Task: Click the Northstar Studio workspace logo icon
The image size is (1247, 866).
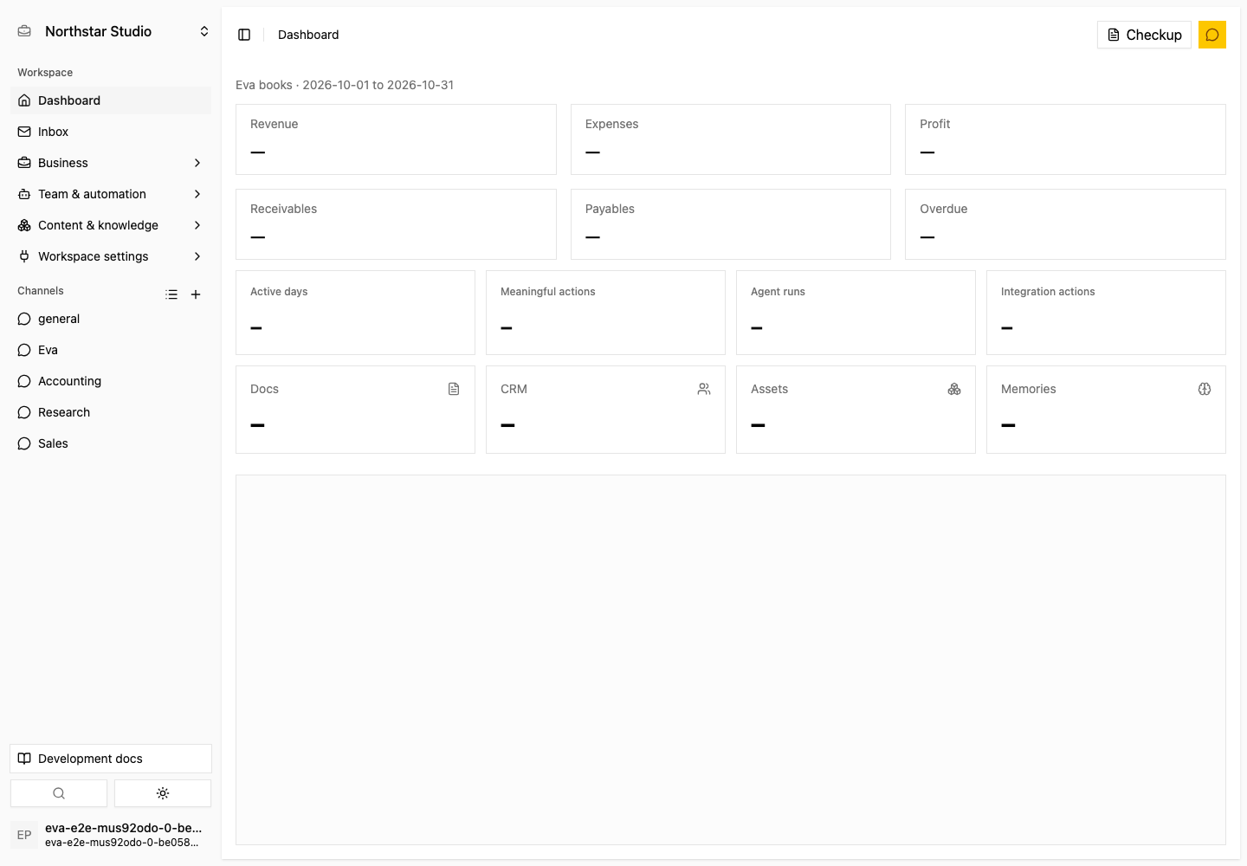Action: coord(24,31)
